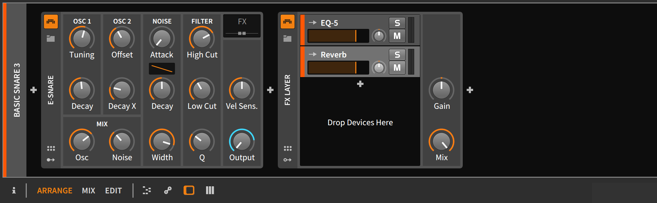Screen dimensions: 657x203
Task: Adjust EQ-5 layer volume fader
Action: 338,36
